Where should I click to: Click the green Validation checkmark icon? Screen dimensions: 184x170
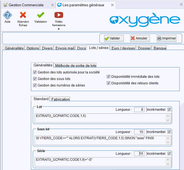pyautogui.click(x=40, y=16)
